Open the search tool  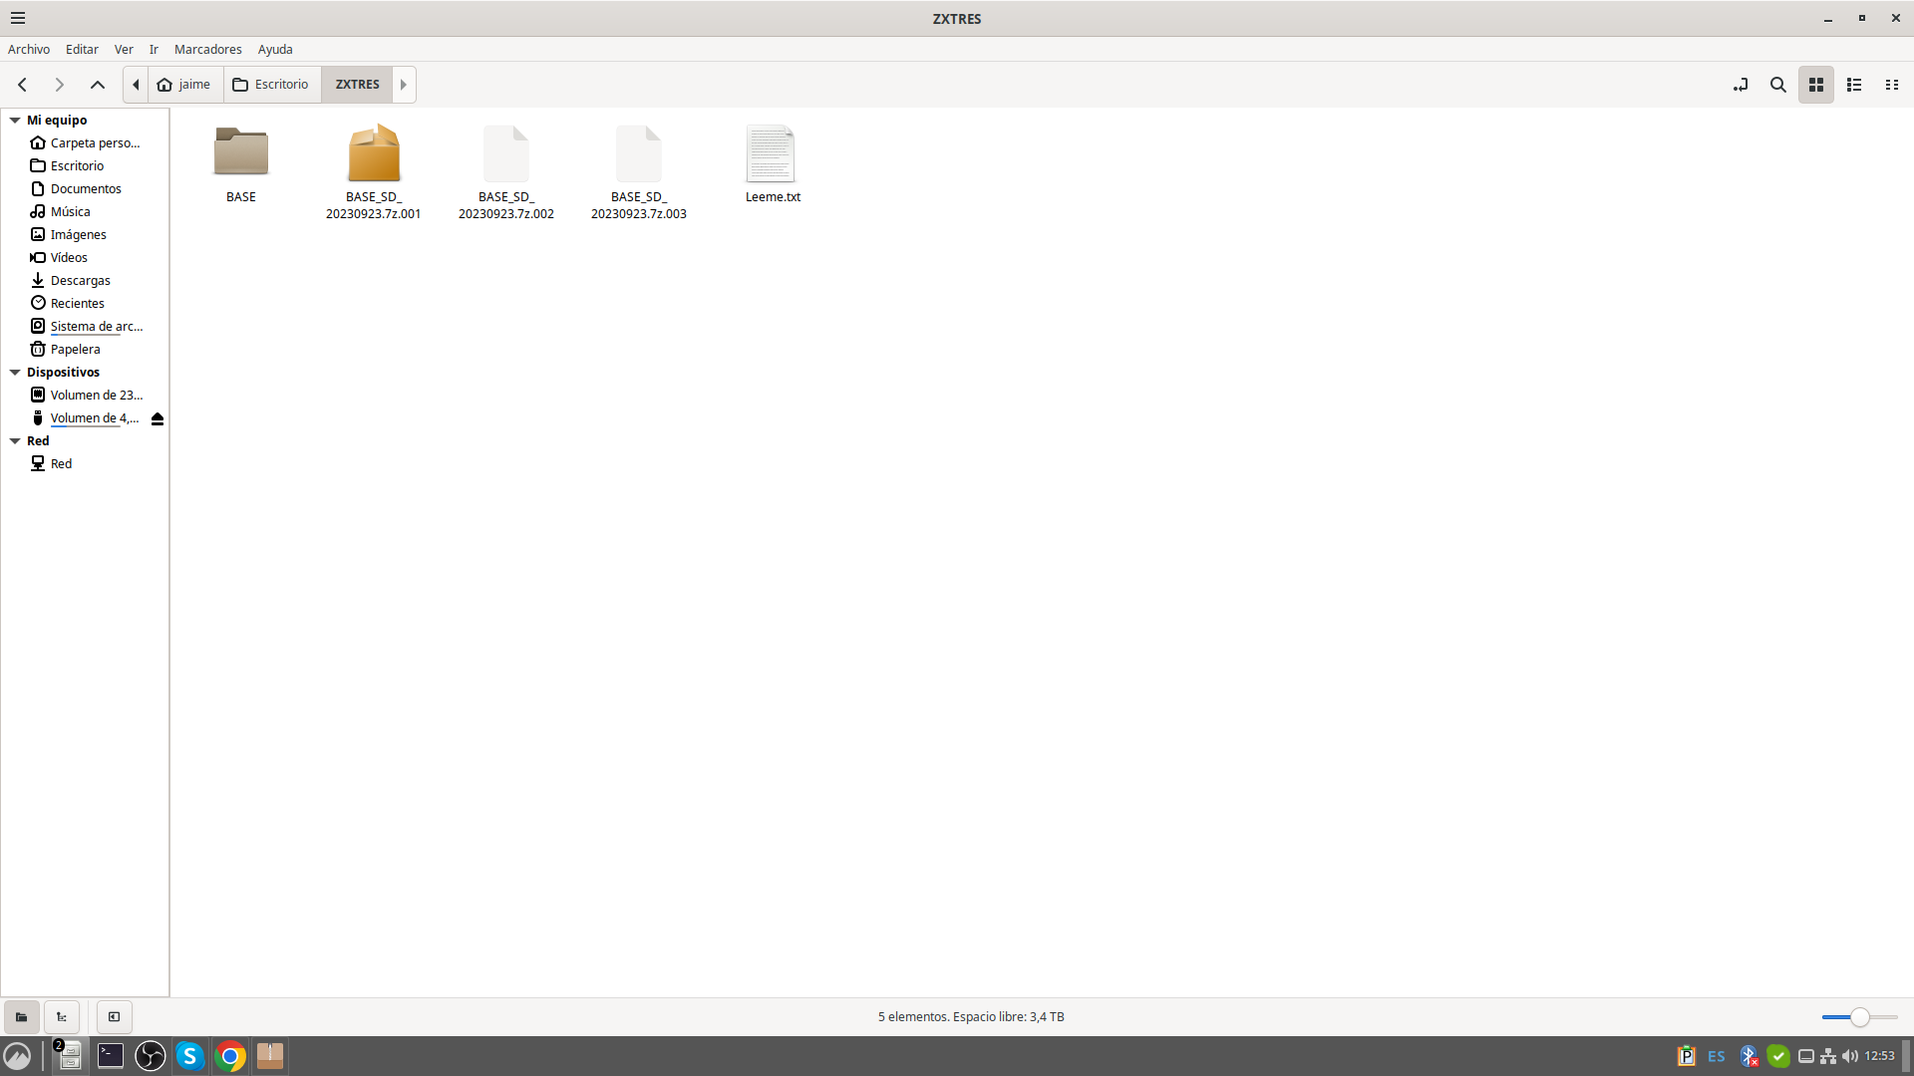[x=1777, y=85]
